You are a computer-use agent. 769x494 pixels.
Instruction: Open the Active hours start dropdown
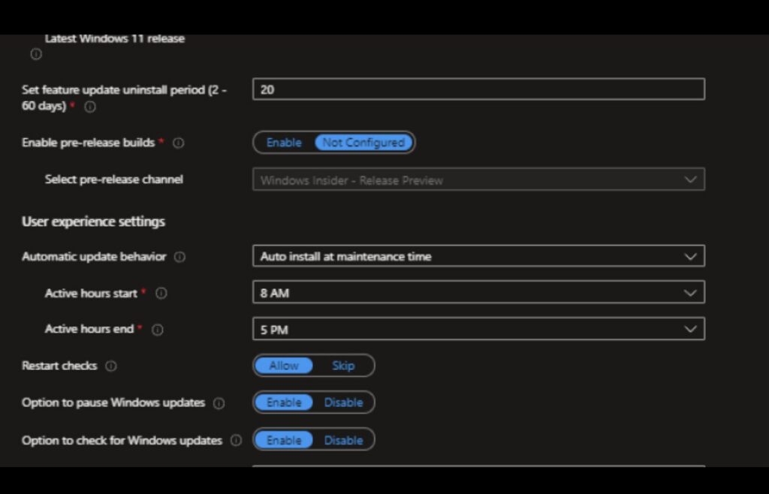tap(478, 293)
